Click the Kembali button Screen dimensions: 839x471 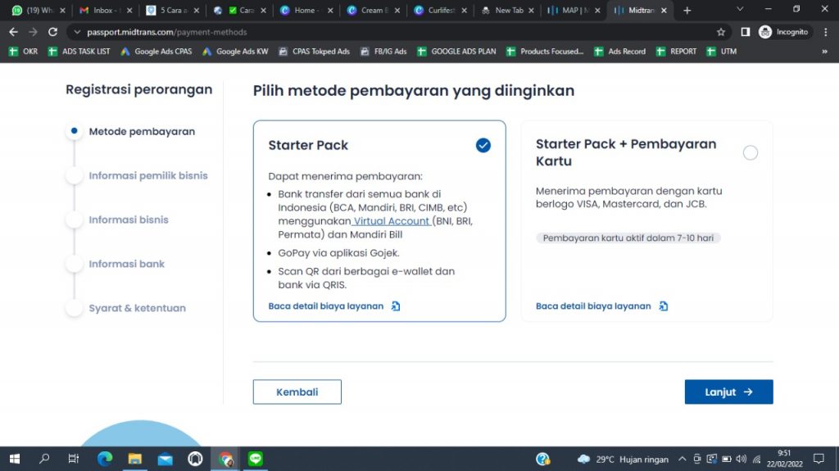tap(297, 392)
